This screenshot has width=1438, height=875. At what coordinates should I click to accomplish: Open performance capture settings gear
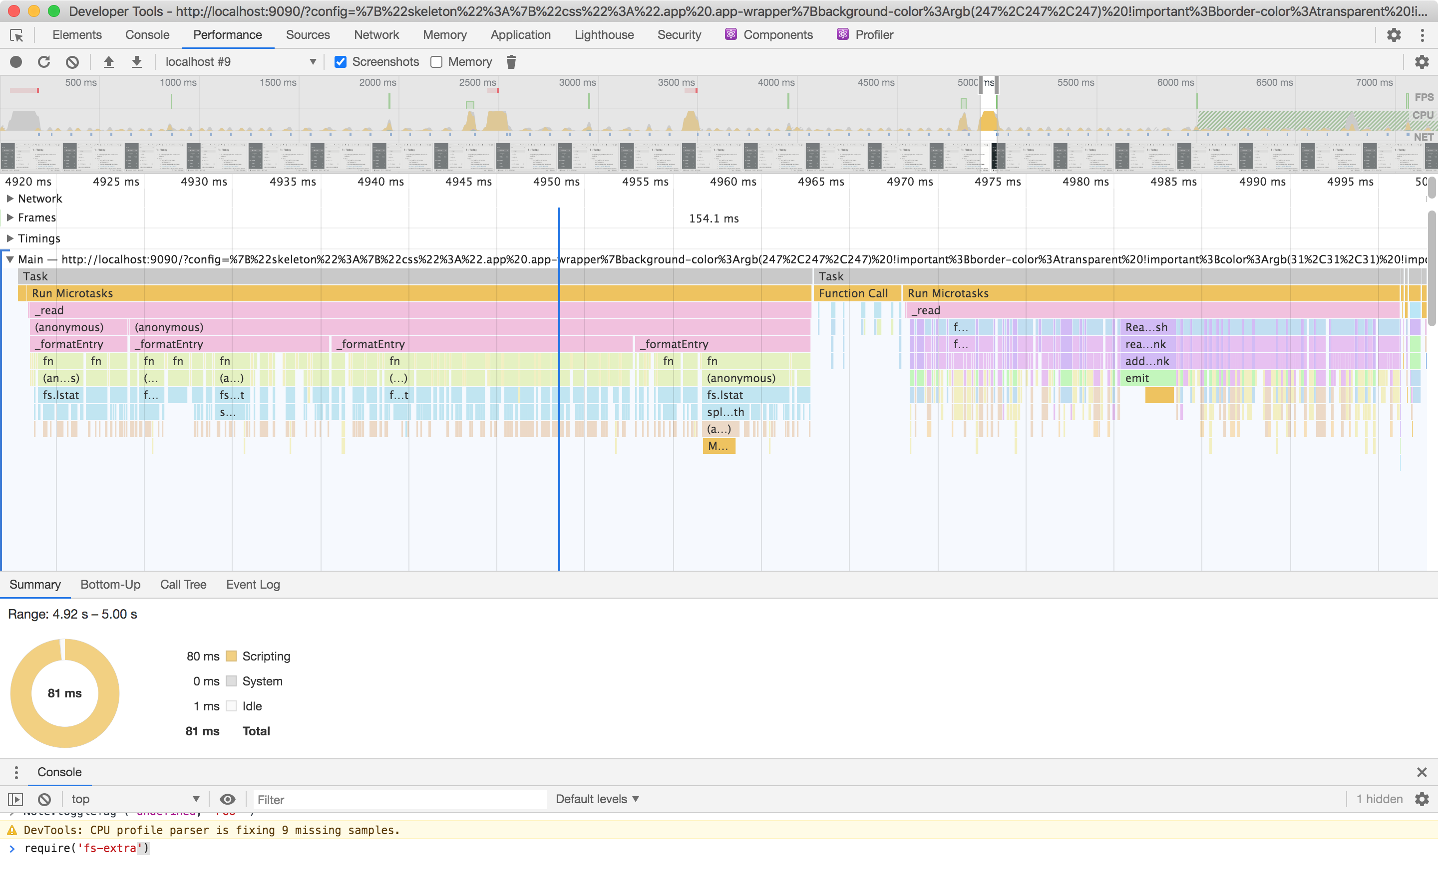(1422, 62)
